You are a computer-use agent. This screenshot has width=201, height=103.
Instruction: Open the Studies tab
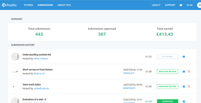click(x=29, y=5)
